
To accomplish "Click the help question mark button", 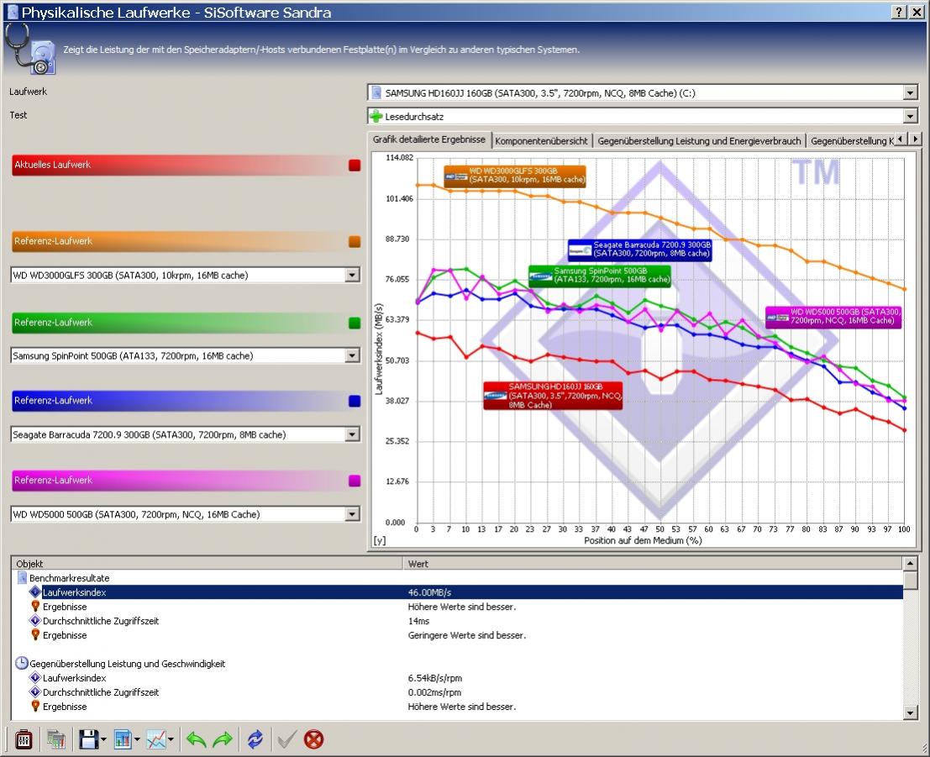I will pos(899,12).
